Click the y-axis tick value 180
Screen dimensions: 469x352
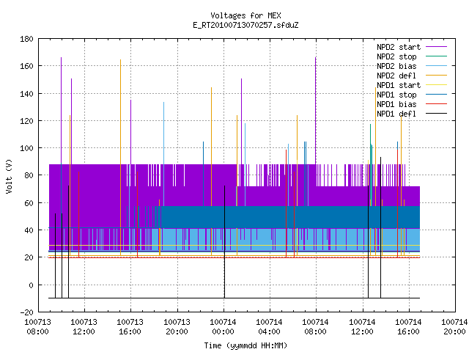pos(26,39)
